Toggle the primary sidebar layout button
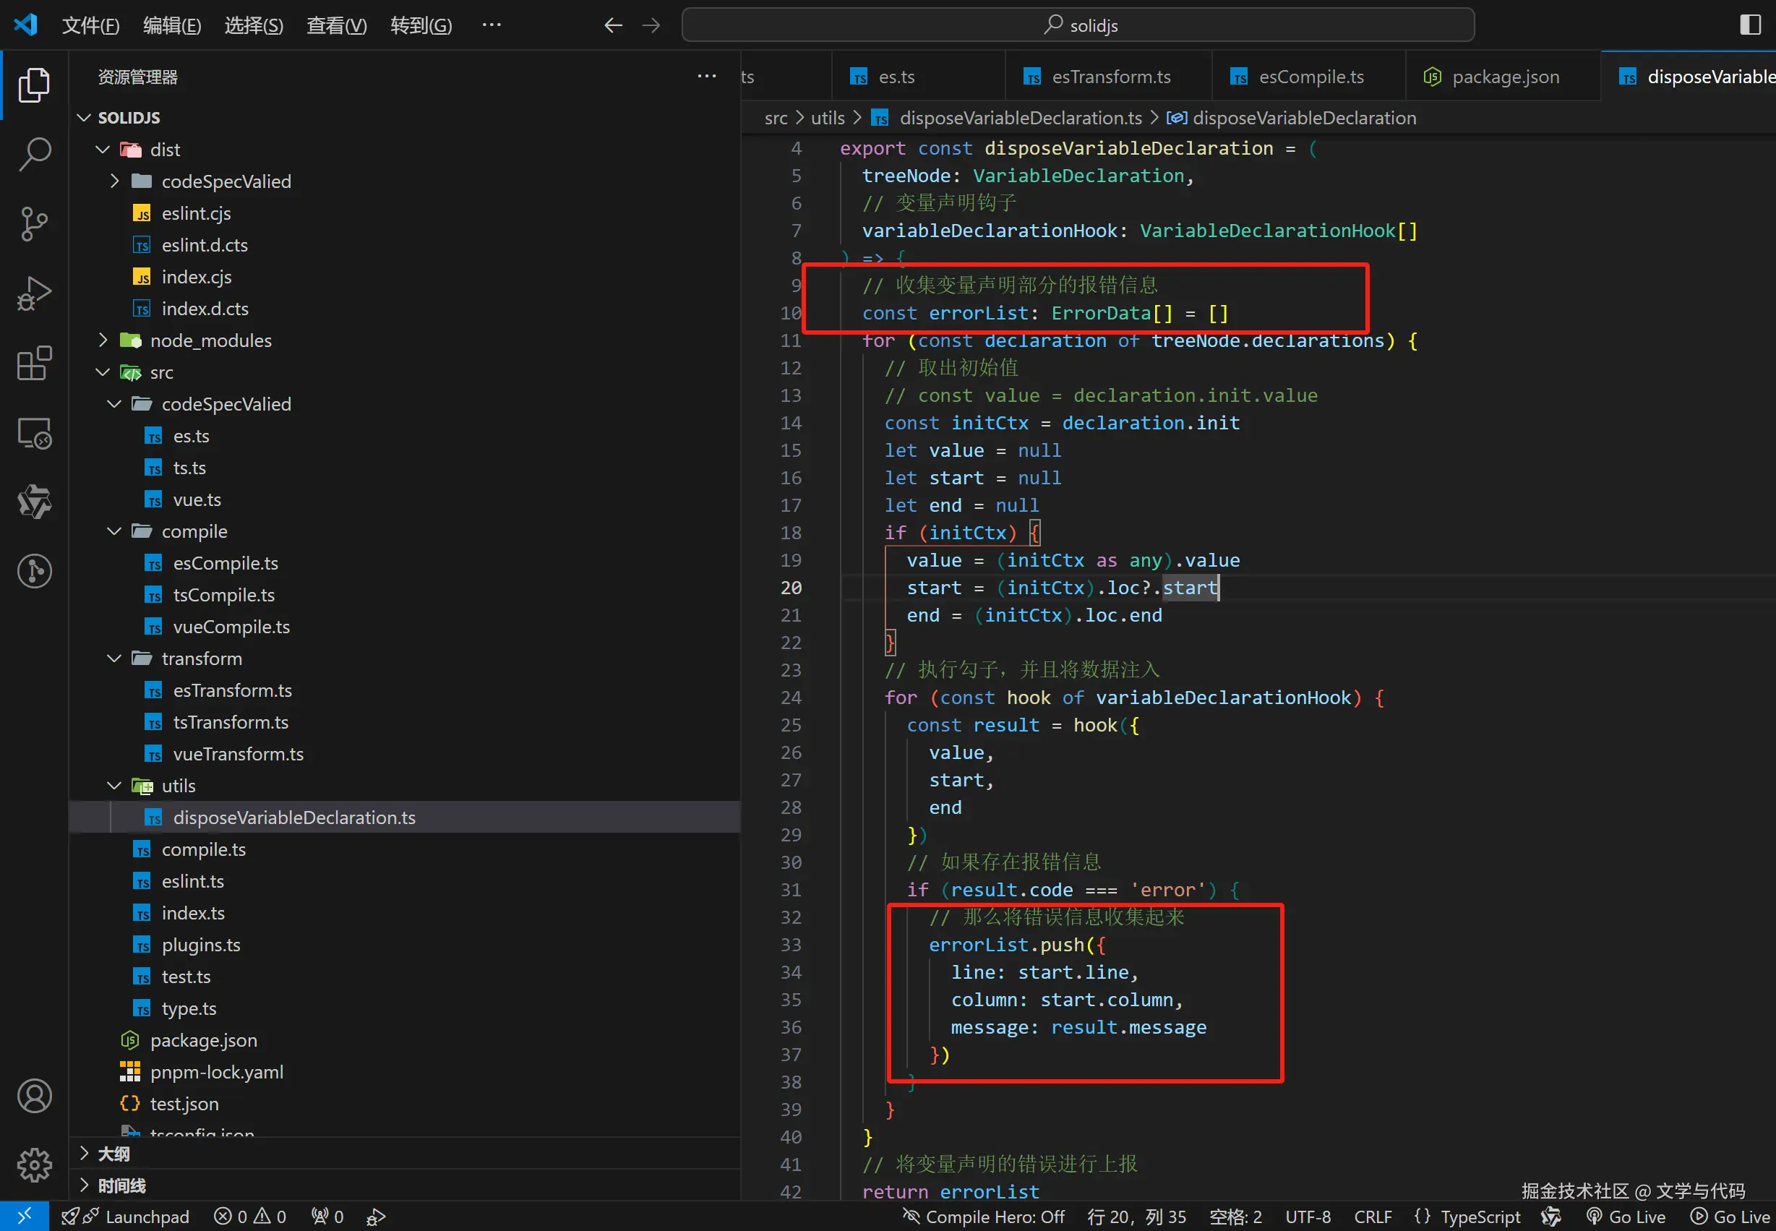This screenshot has height=1231, width=1776. pos(1750,25)
